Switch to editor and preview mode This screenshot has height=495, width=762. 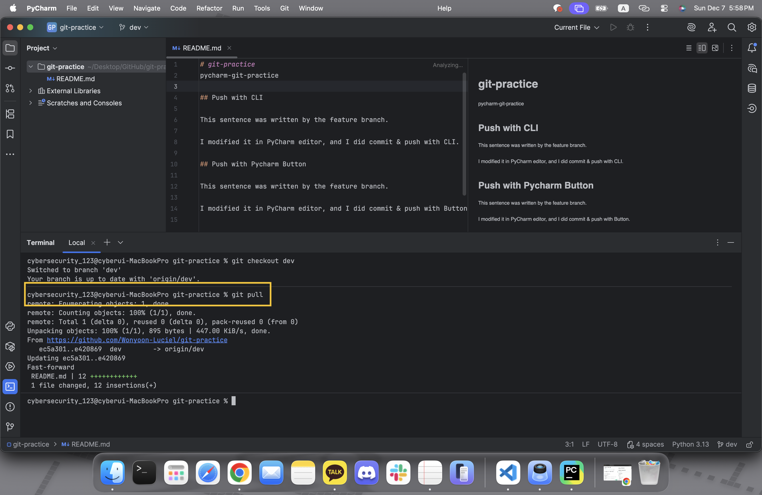702,48
